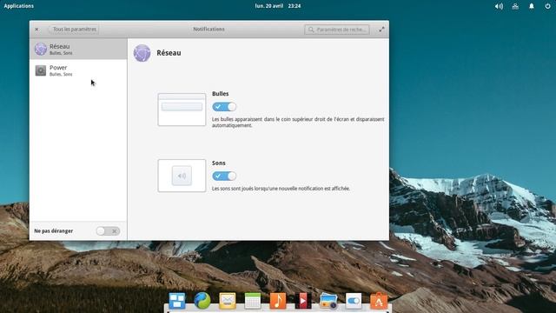This screenshot has width=556, height=313.
Task: Launch the Mail app from dock
Action: click(228, 301)
